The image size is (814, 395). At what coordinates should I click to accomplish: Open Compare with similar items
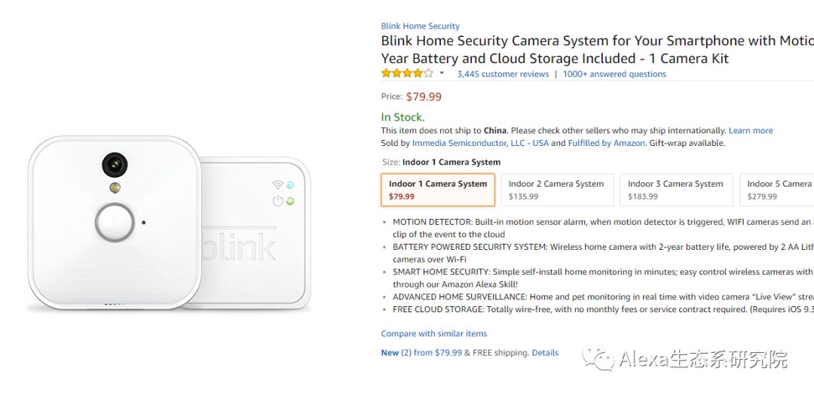point(433,333)
